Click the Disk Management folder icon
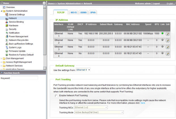Image resolution: width=176 pixels, height=119 pixels. pyautogui.click(x=4, y=59)
